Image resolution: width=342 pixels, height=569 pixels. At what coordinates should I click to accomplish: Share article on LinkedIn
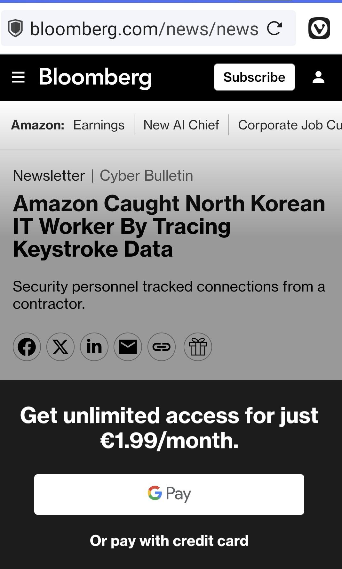click(94, 347)
